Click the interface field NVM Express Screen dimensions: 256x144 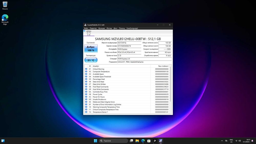click(x=129, y=49)
